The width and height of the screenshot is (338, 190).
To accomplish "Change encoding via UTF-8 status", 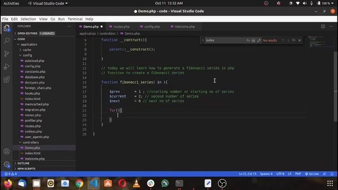I will click(280, 174).
